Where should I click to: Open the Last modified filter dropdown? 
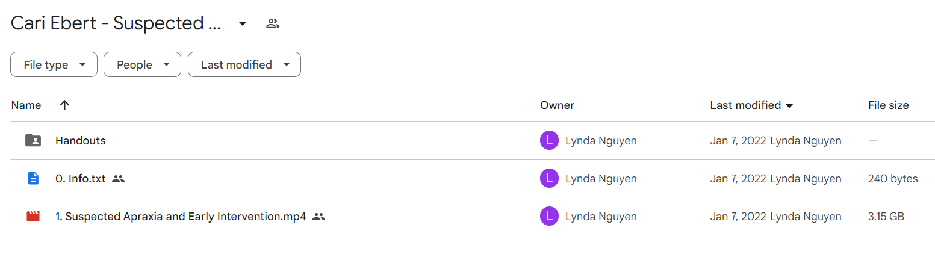[x=244, y=64]
